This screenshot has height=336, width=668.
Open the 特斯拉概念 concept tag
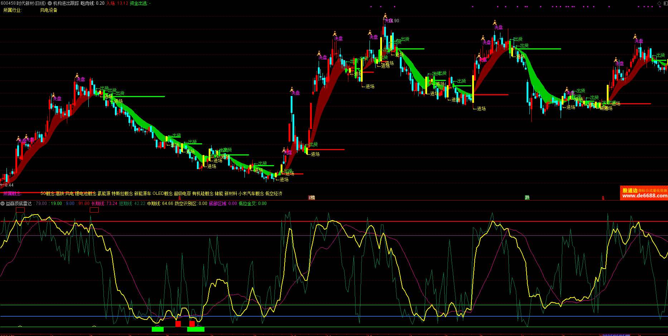[122, 193]
